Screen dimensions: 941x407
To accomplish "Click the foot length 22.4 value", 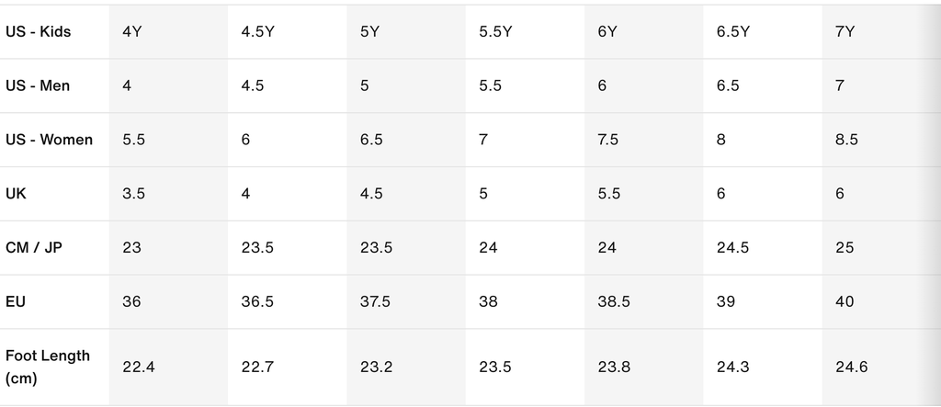I will pos(139,367).
